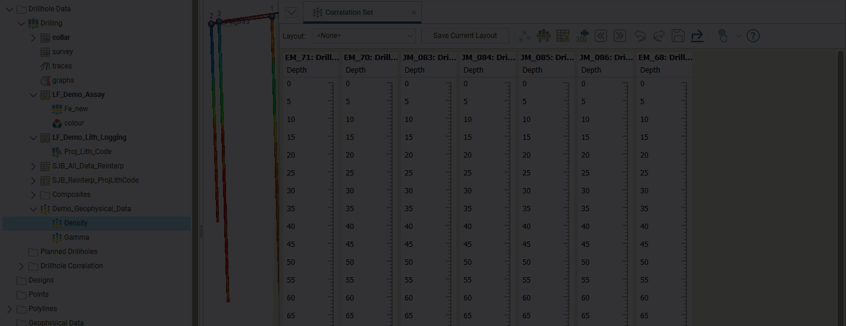
Task: Click the table grid icon in toolbar
Action: 563,36
